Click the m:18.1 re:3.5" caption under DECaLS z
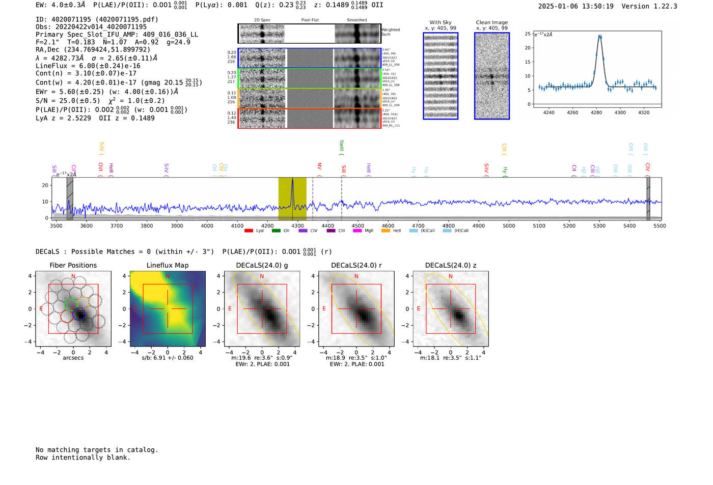The height and width of the screenshot is (485, 713). point(451,358)
